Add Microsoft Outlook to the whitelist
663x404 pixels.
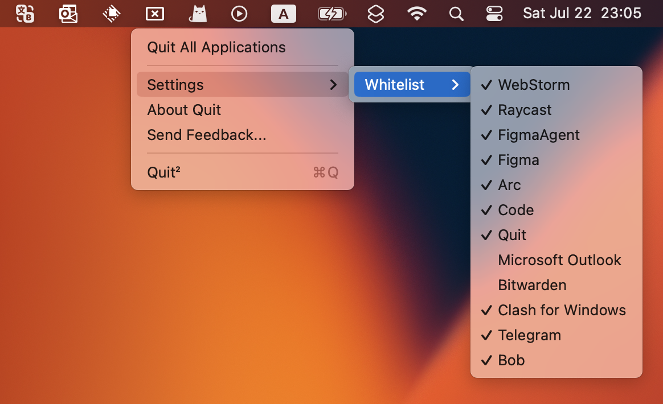tap(556, 260)
